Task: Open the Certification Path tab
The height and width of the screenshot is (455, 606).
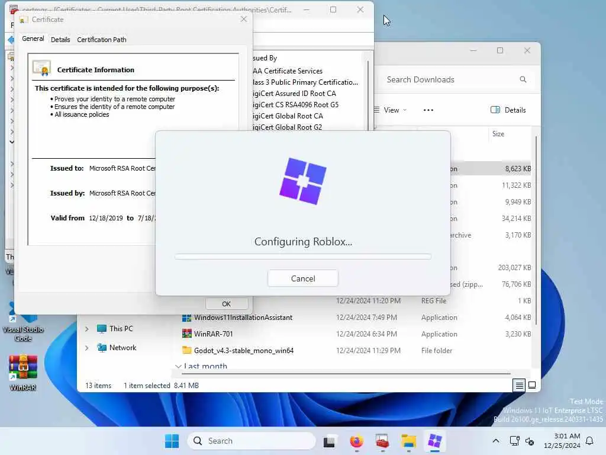Action: pos(102,40)
